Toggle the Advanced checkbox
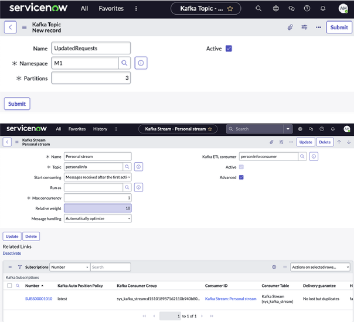 pos(241,177)
